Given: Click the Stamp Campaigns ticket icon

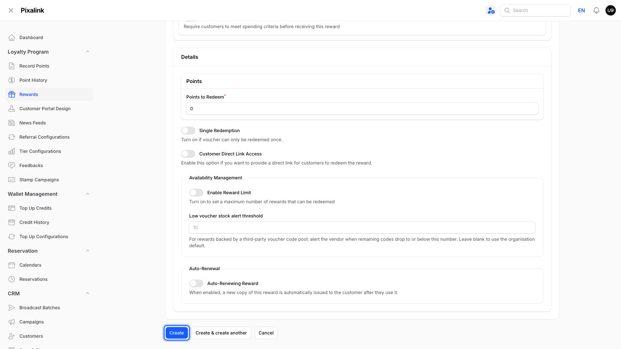Looking at the screenshot, I should (x=12, y=180).
